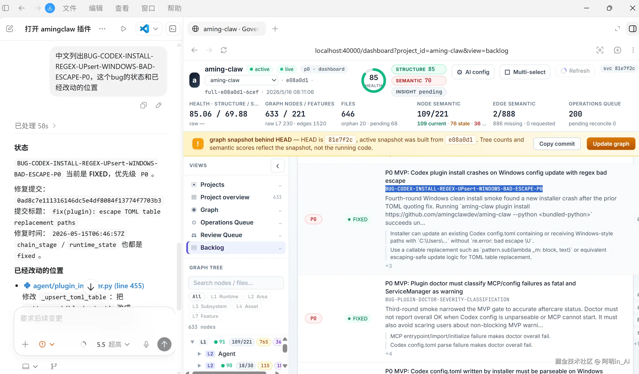Viewport: 639px width, 374px height.
Task: Open the Project overview view
Action: [x=236, y=197]
